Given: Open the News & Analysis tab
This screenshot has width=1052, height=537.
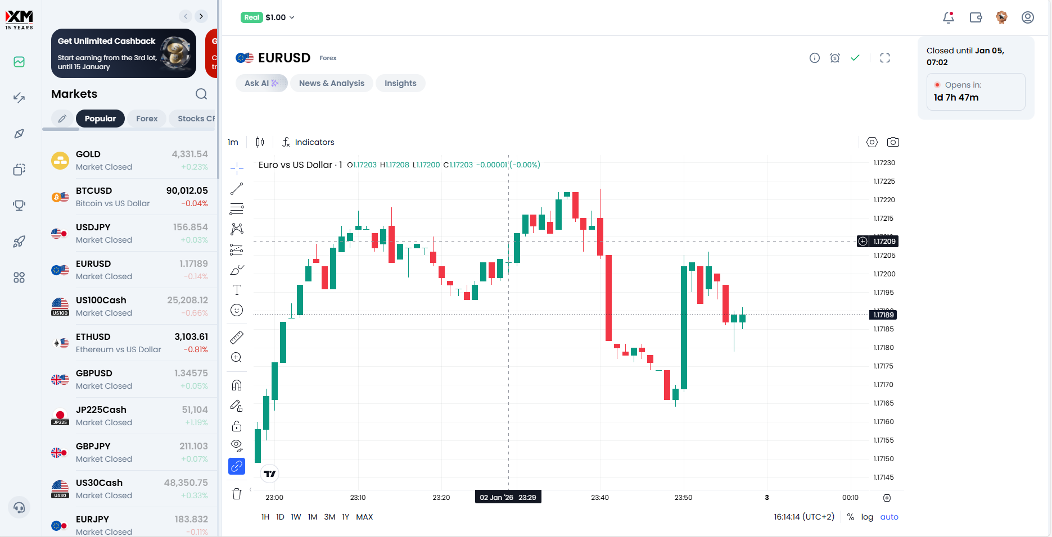Looking at the screenshot, I should (331, 83).
